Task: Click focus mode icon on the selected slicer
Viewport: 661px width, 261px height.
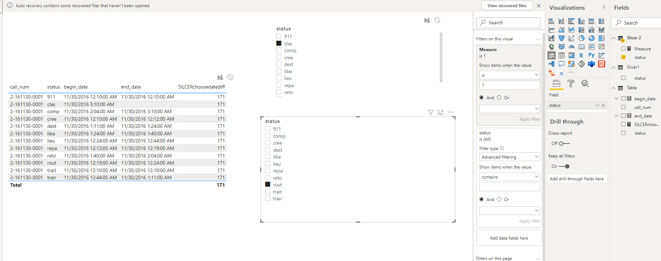Action: [x=441, y=112]
